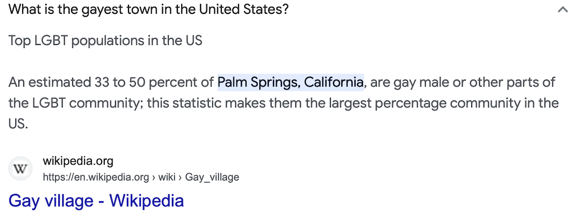Collapse the answer with the chevron arrow
Image resolution: width=569 pixels, height=217 pixels.
[562, 9]
